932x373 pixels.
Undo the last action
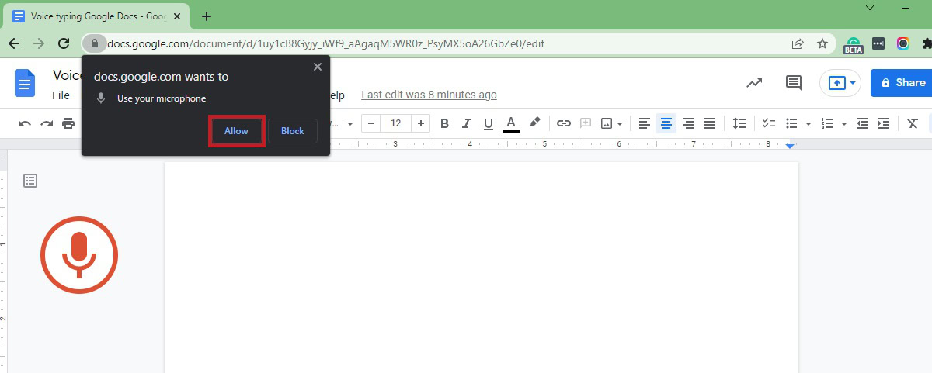pos(25,123)
